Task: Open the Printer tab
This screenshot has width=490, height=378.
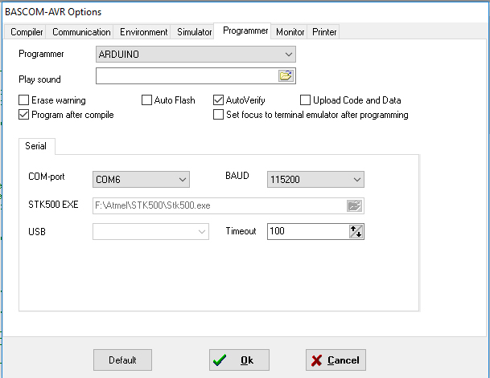Action: pyautogui.click(x=325, y=32)
